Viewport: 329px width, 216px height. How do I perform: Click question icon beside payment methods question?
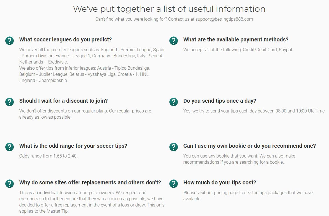click(x=174, y=41)
